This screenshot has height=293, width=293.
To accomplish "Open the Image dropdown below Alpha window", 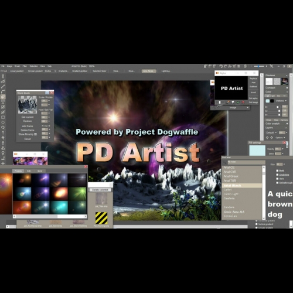I will tap(233, 108).
